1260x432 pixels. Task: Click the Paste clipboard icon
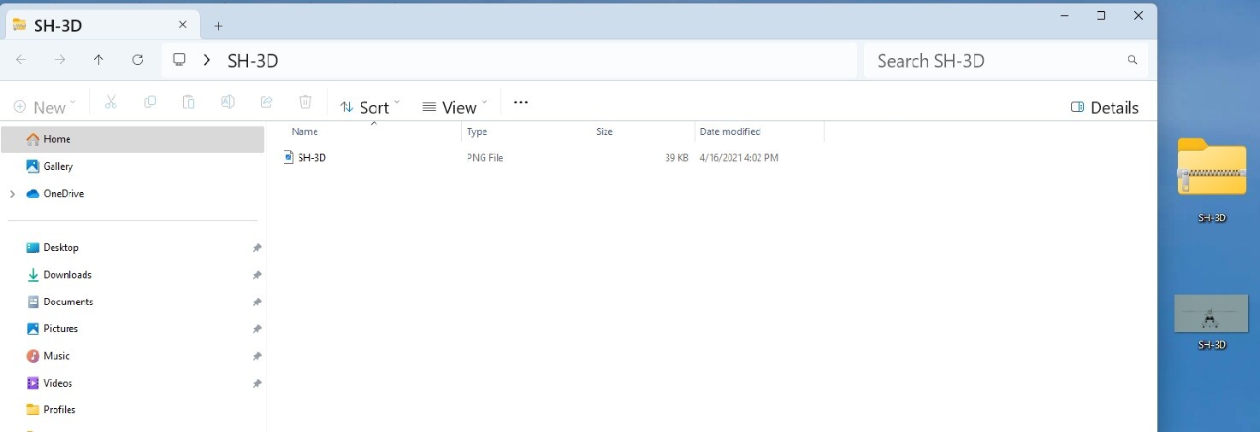(x=188, y=102)
